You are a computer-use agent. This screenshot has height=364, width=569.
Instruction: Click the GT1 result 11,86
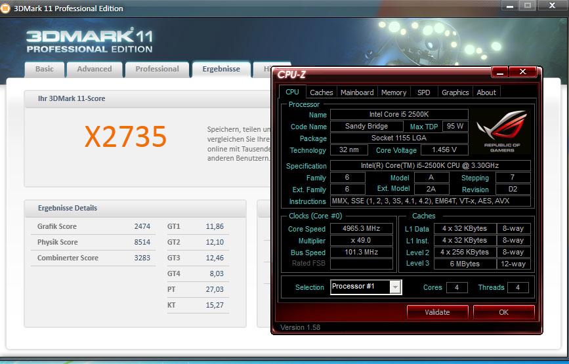(215, 226)
